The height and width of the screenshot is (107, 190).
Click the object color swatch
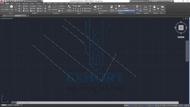pyautogui.click(x=119, y=6)
